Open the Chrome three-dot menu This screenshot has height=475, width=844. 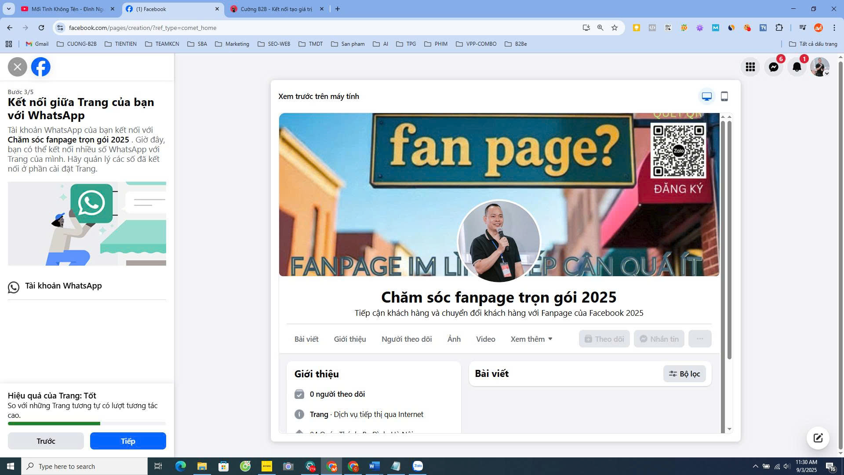pos(834,28)
